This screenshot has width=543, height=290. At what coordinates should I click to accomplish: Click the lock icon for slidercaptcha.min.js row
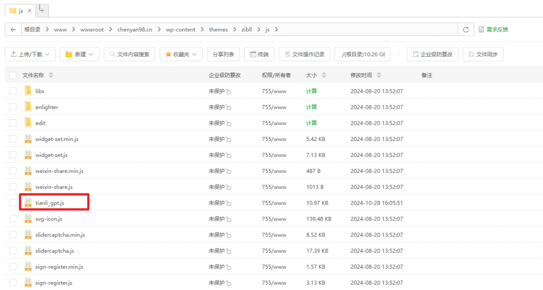229,235
